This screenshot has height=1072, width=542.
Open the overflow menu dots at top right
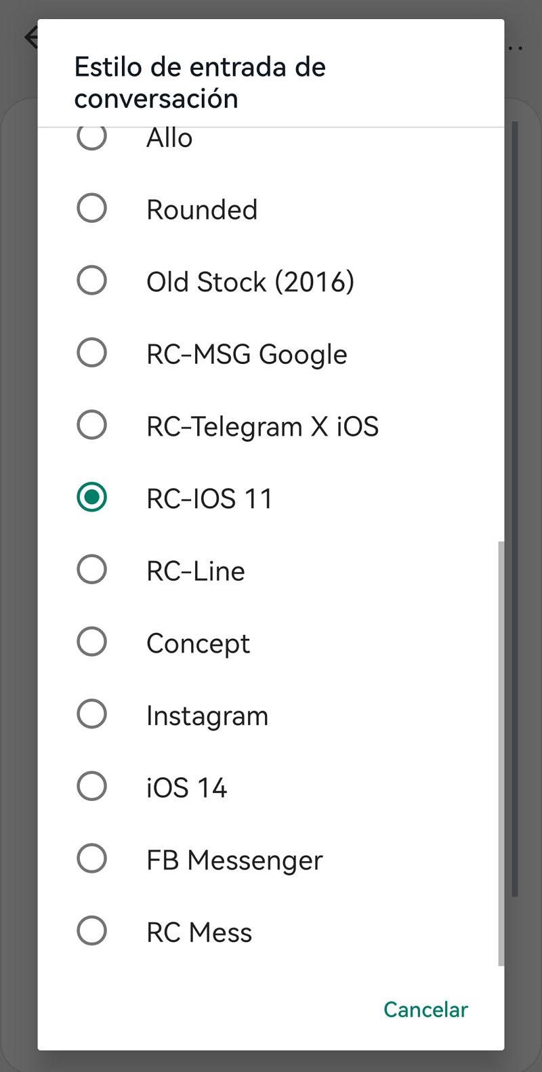(x=515, y=48)
